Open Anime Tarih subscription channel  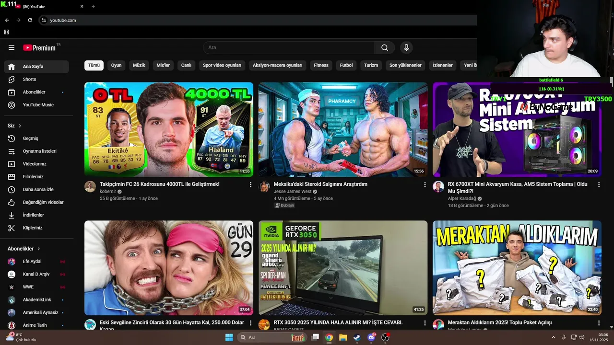[36, 325]
